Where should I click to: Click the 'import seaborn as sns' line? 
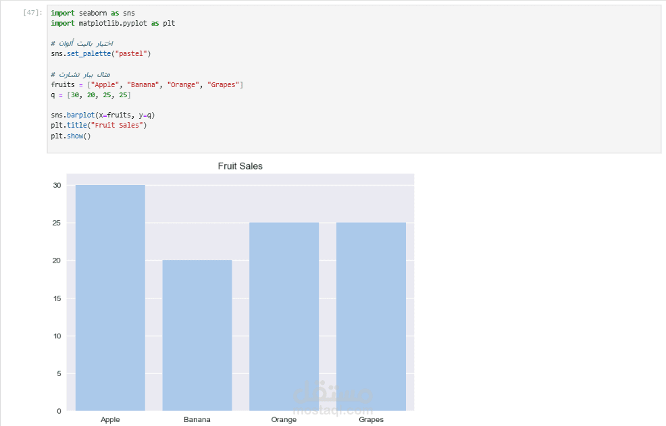click(x=93, y=14)
